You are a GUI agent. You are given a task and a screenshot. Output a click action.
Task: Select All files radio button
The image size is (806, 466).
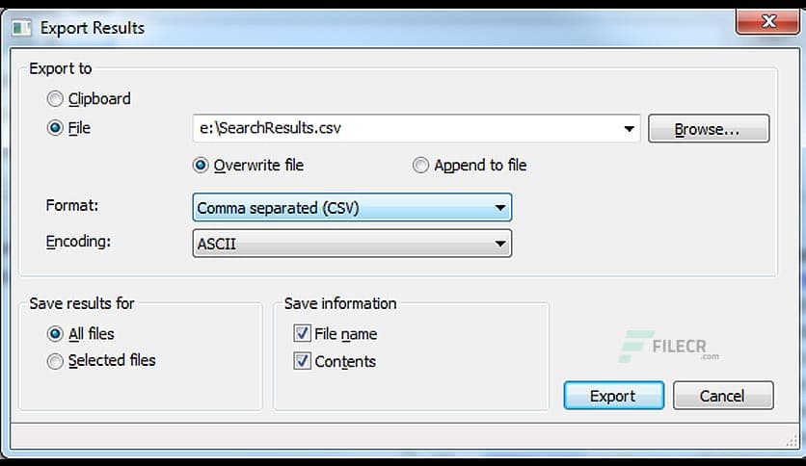(x=55, y=334)
